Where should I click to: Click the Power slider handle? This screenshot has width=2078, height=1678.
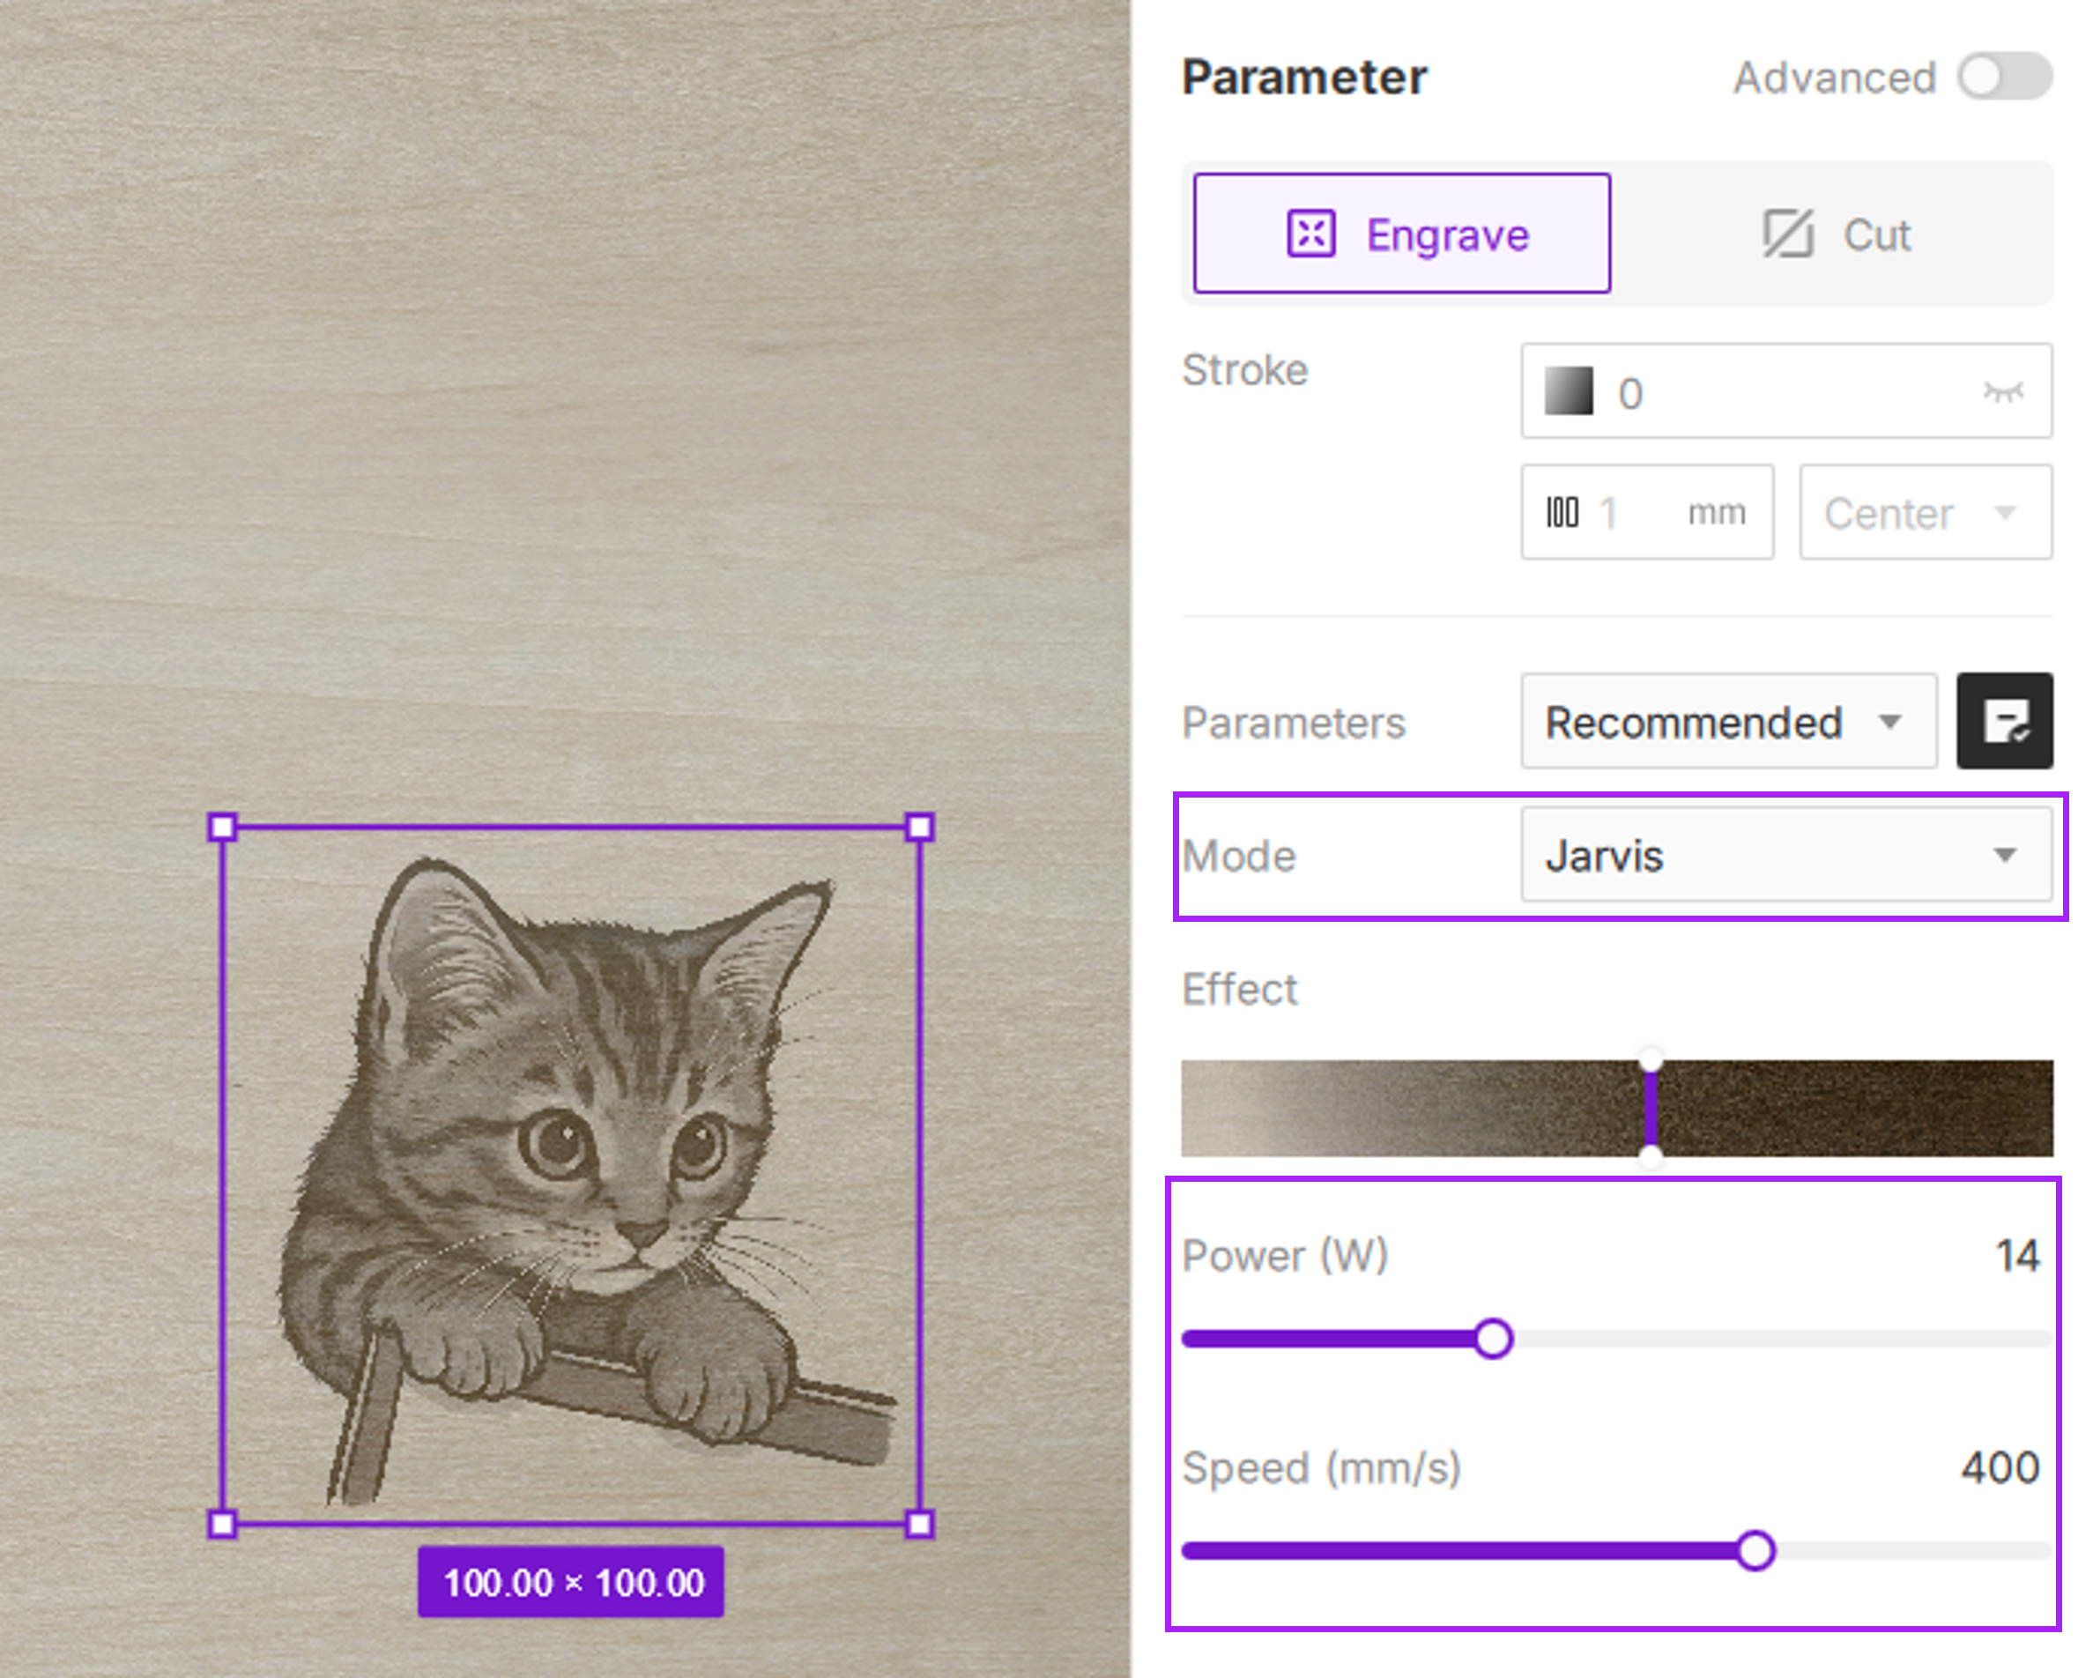(1493, 1339)
